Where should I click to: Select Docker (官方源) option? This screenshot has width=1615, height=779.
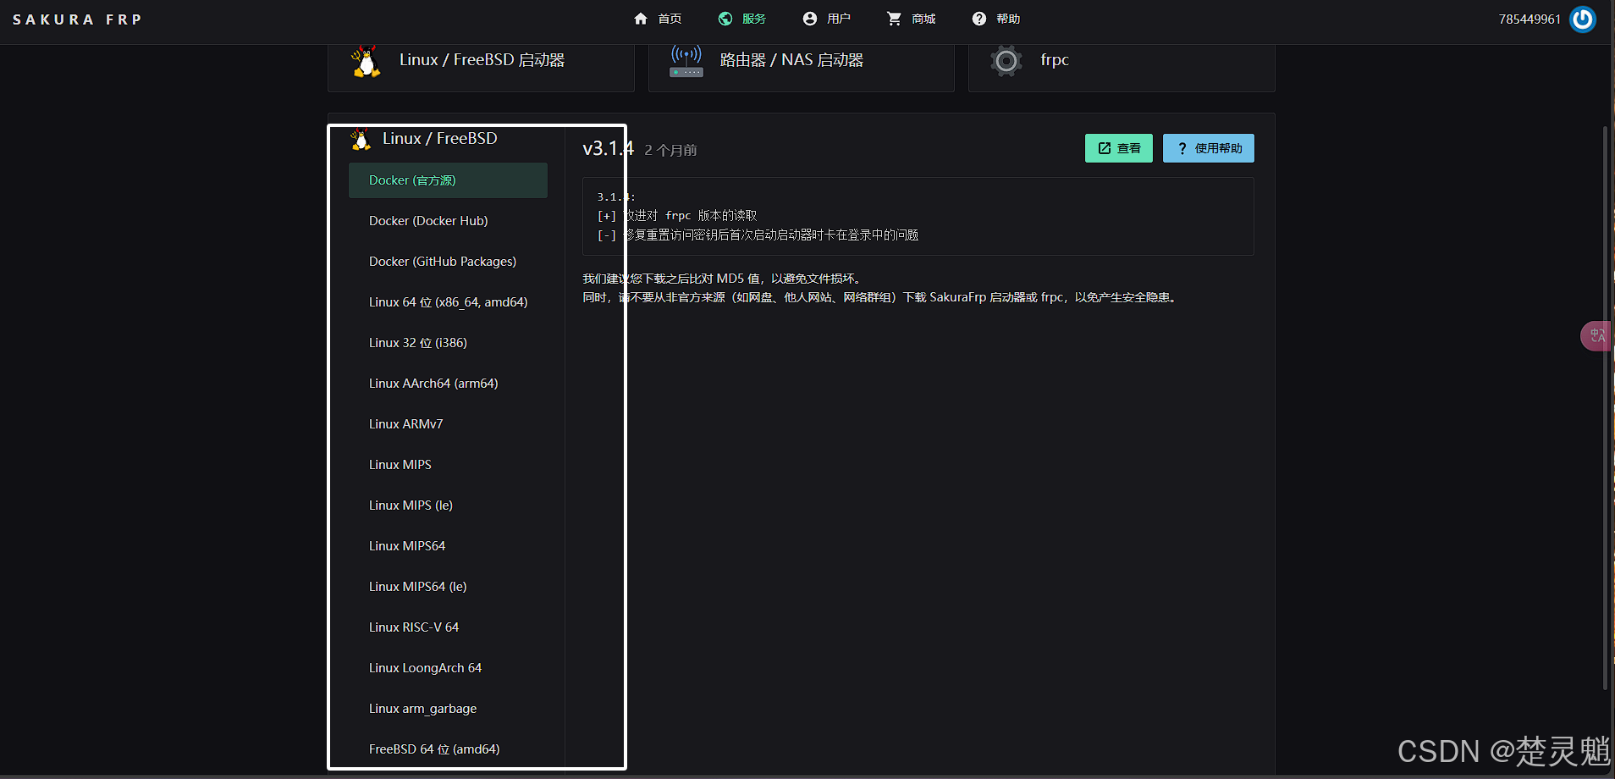[x=448, y=180]
